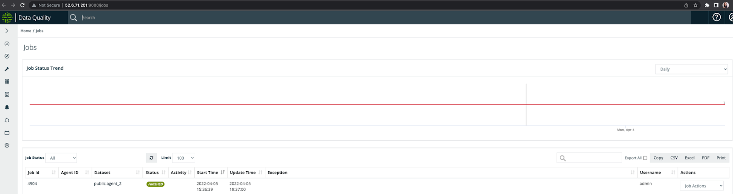Click the PDF export button
The image size is (733, 194).
pyautogui.click(x=706, y=158)
